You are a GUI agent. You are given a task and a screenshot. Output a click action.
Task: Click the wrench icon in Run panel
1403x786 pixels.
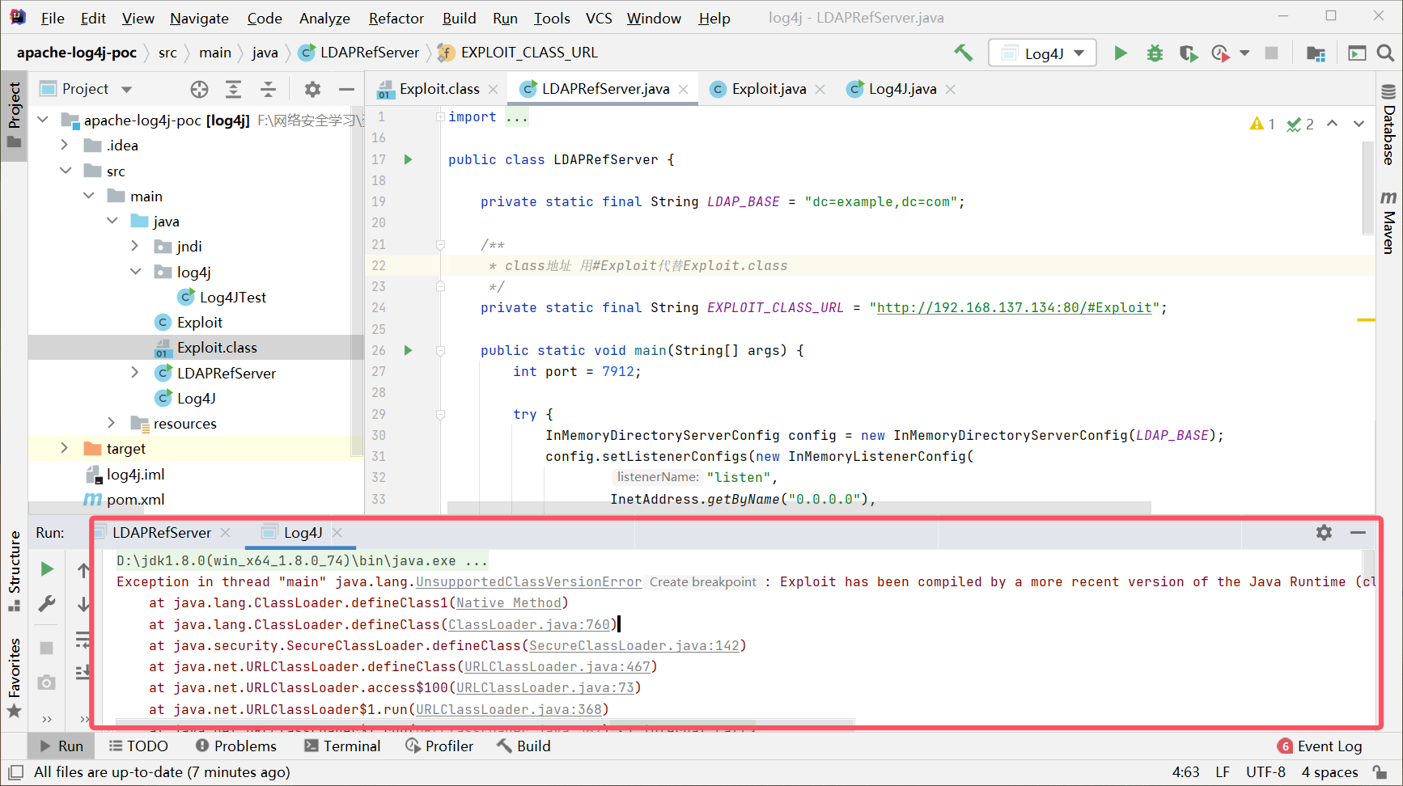click(x=47, y=604)
